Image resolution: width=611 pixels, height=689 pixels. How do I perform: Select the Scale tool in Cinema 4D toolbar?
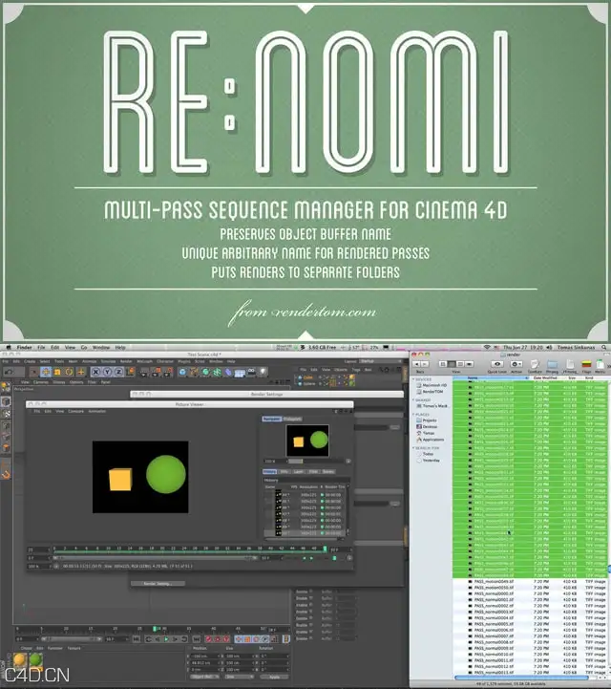pyautogui.click(x=57, y=372)
